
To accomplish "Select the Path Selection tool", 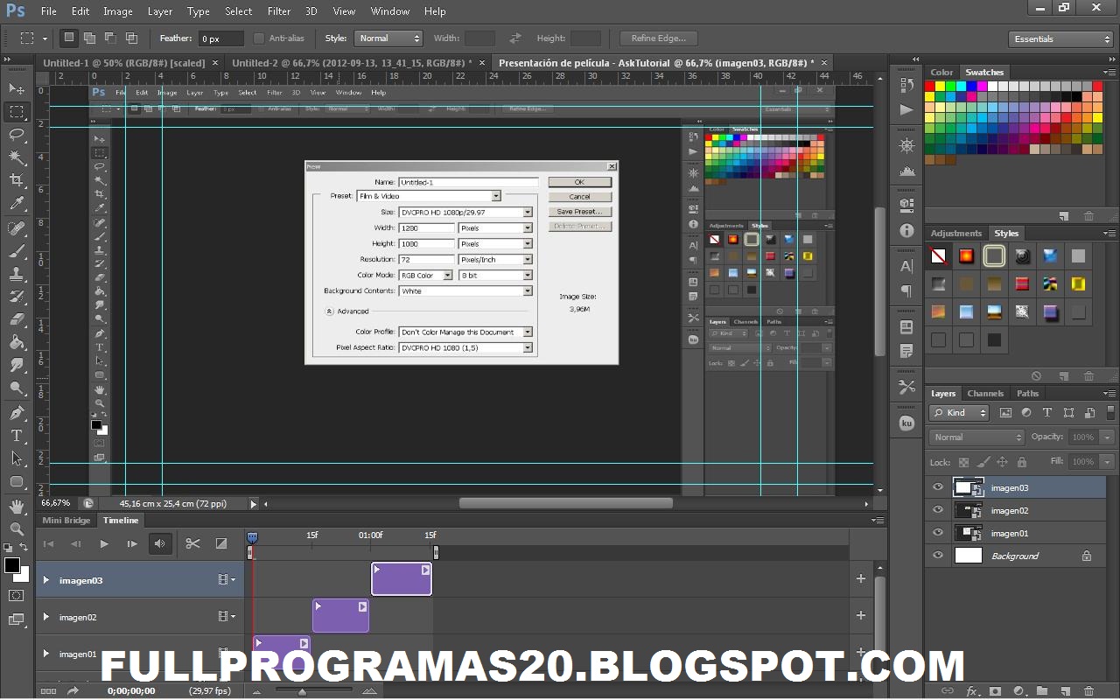I will click(x=17, y=458).
